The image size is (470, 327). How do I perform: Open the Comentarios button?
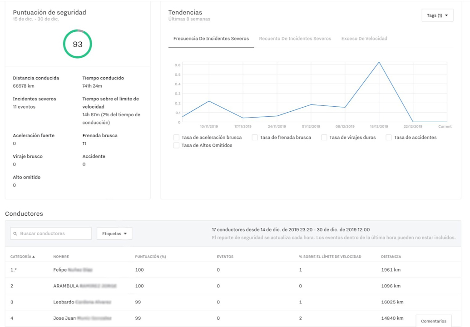(433, 321)
